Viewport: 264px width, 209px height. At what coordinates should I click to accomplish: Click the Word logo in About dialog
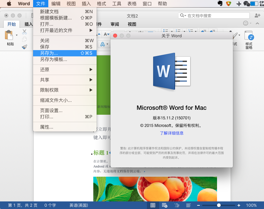172,71
